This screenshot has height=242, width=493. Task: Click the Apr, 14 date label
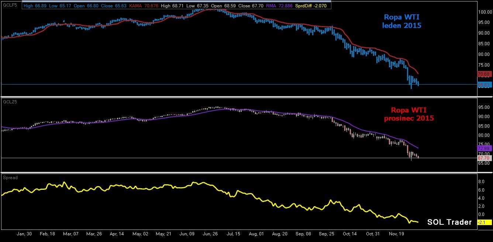tap(117, 234)
